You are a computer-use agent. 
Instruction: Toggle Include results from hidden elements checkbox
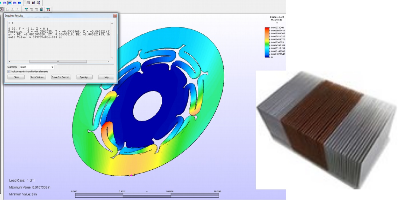[x=9, y=71]
